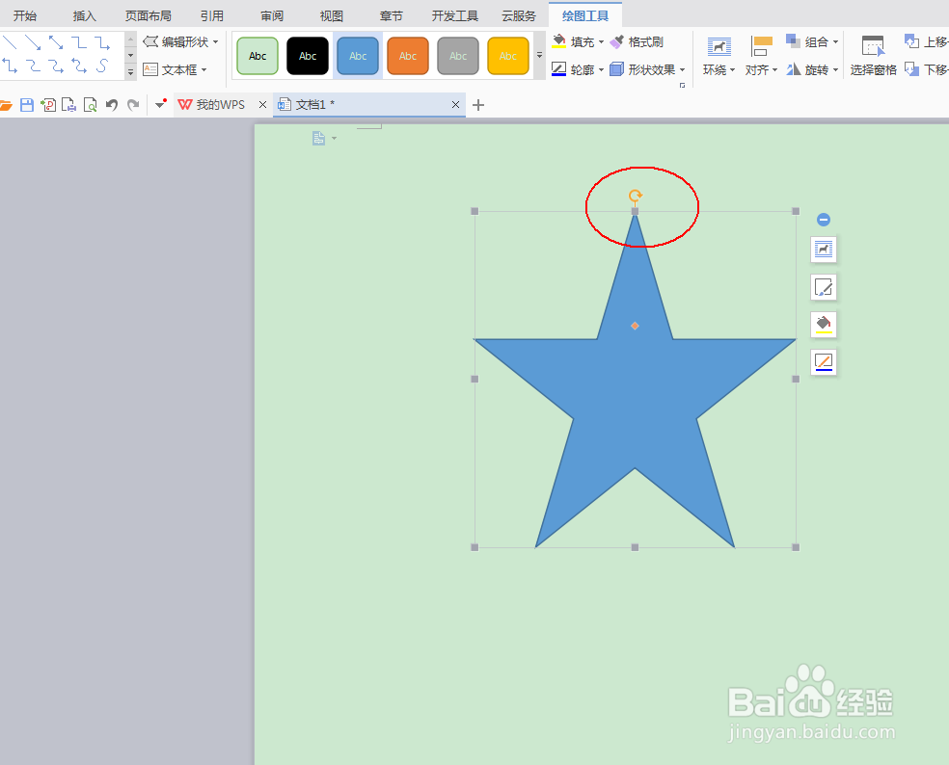Open the References (引用) tab
This screenshot has width=949, height=765.
pyautogui.click(x=212, y=15)
